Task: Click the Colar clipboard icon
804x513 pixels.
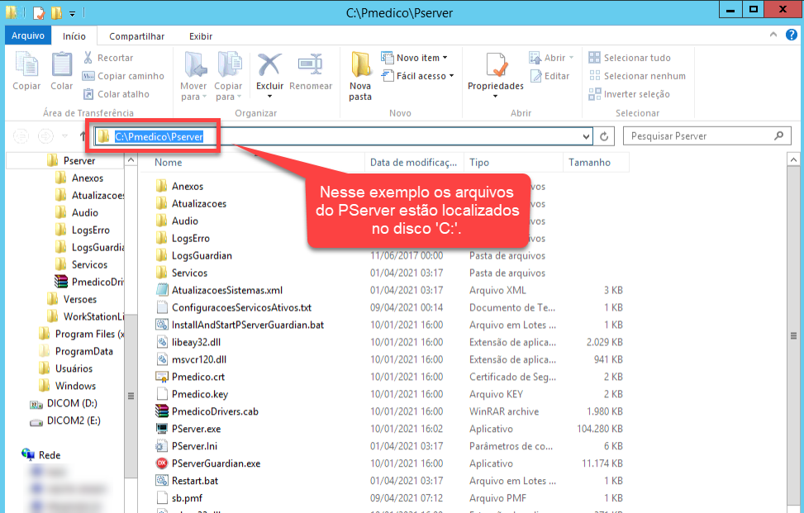Action: (62, 66)
